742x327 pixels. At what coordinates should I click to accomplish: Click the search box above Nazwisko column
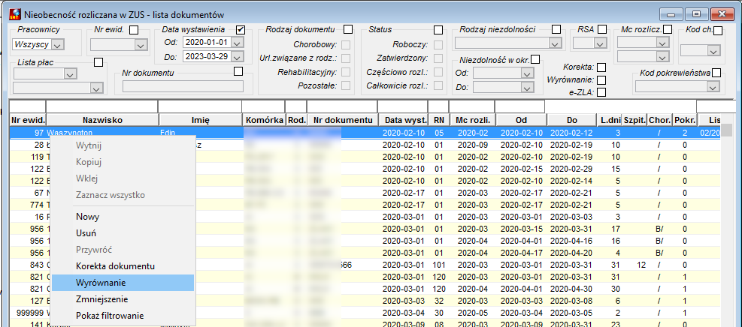click(x=102, y=106)
